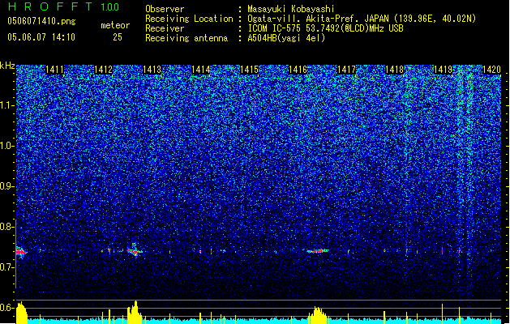510x324 pixels.
Task: Click the 1417 time marker
Action: pyautogui.click(x=347, y=70)
